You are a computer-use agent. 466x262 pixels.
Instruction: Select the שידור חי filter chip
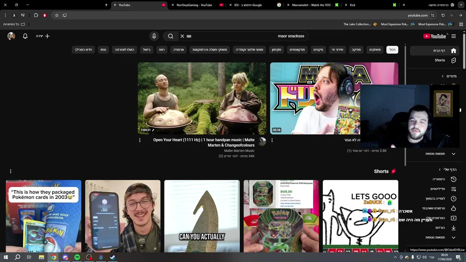[337, 49]
